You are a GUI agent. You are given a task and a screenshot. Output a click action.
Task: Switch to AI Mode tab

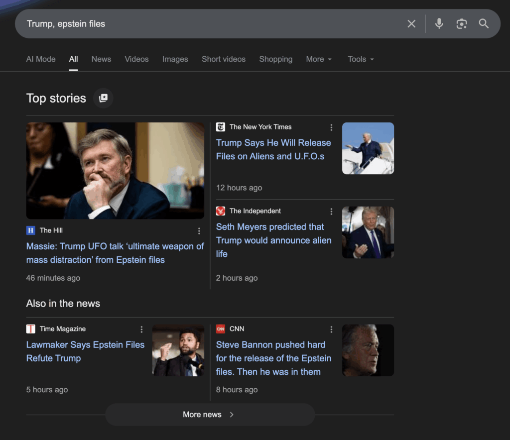click(41, 59)
